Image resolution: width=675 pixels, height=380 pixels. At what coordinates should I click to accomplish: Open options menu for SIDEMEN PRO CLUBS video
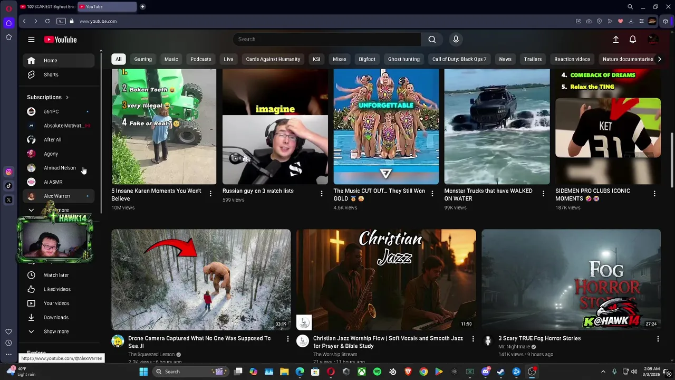click(654, 194)
